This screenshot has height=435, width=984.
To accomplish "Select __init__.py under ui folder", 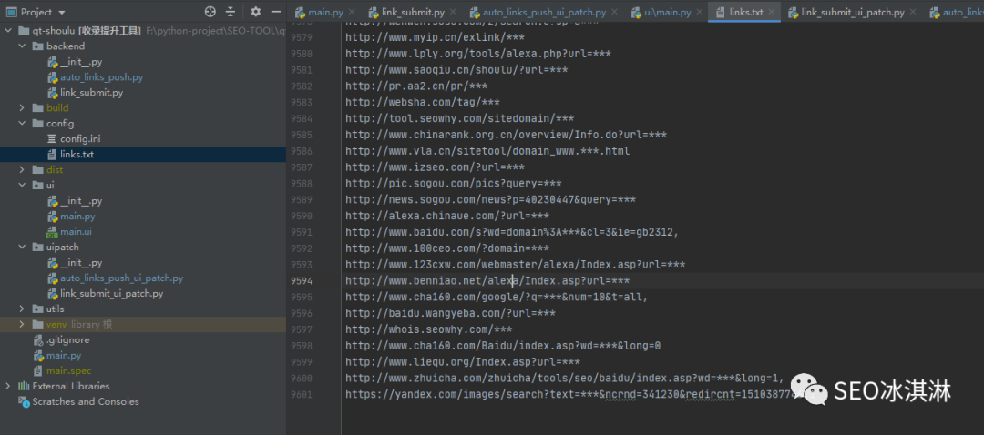I will [x=81, y=200].
